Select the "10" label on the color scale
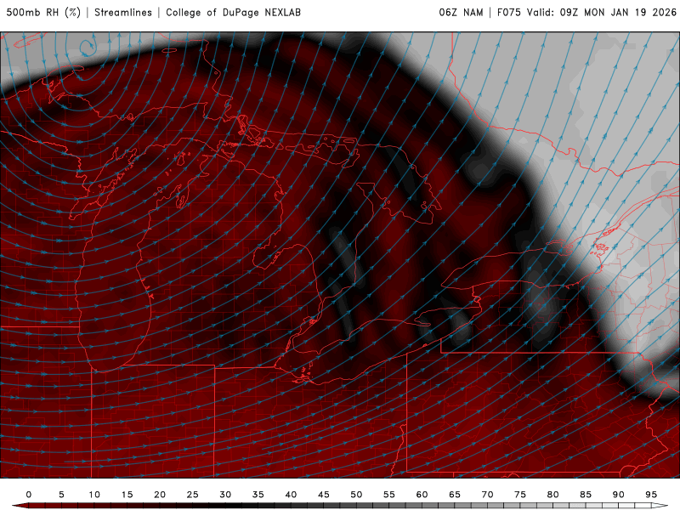This screenshot has width=680, height=510. point(94,495)
